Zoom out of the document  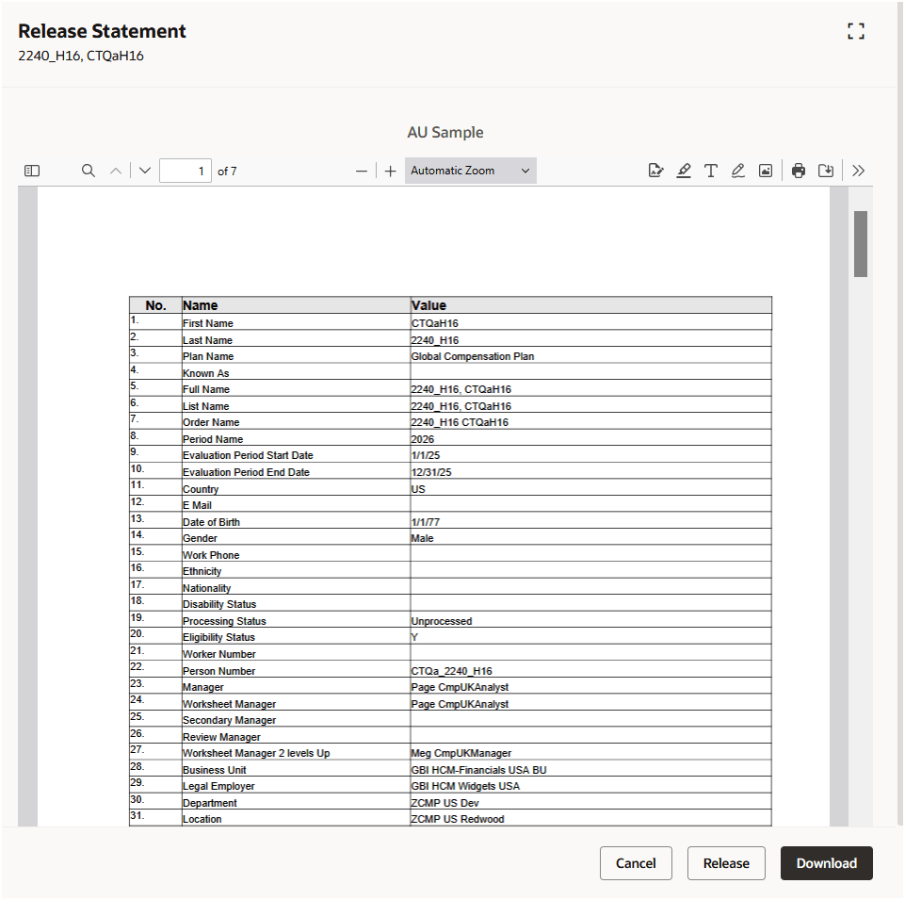click(361, 171)
